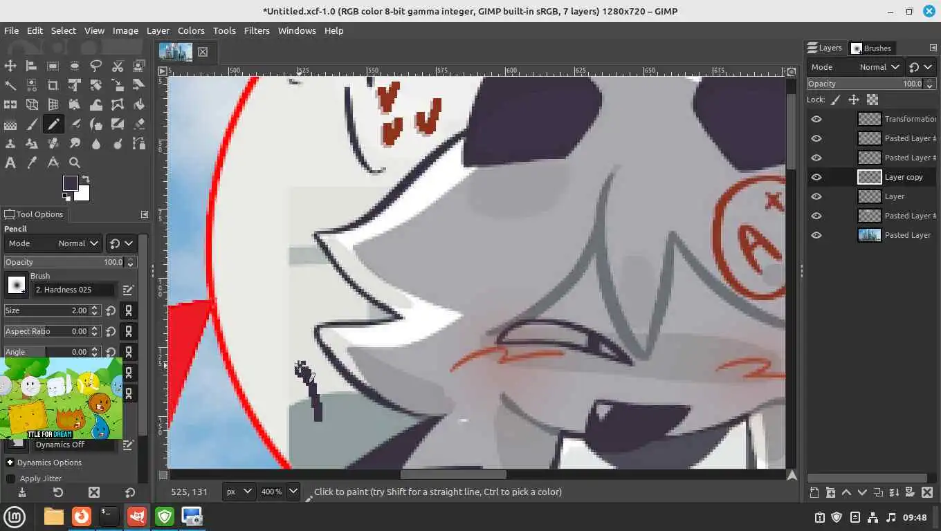Screen dimensions: 941x531
Task: Save tool preset in Tool Options
Action: [x=22, y=492]
